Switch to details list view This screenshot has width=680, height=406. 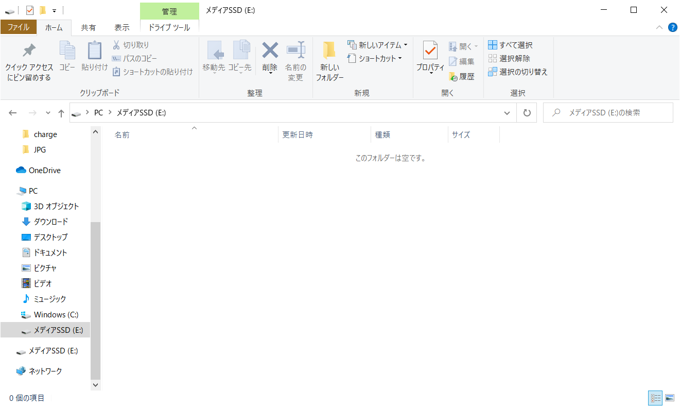pos(656,398)
